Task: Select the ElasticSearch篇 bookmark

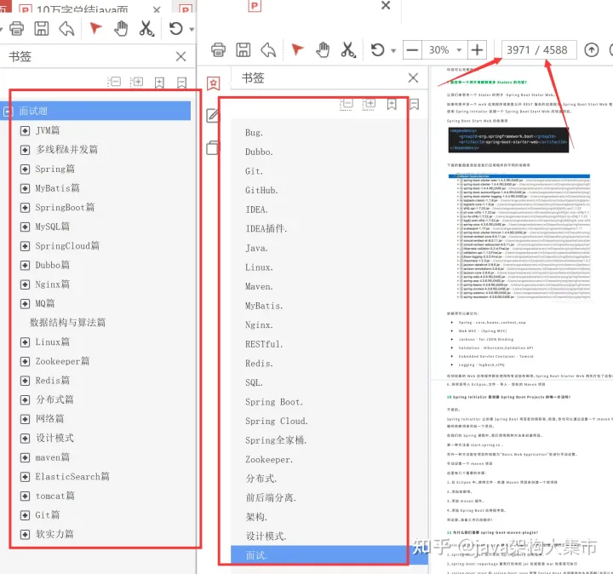Action: (72, 476)
